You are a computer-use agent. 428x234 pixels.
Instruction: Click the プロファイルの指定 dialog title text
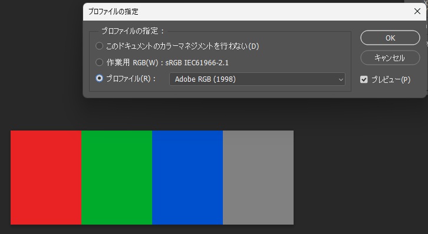click(x=113, y=12)
